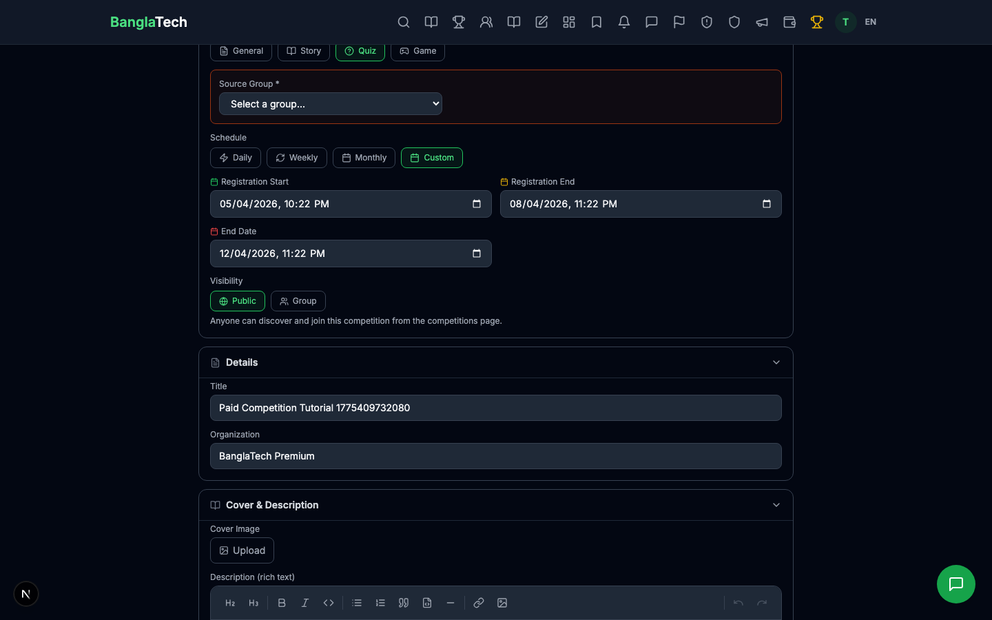Open the chat support bubble
Screen dimensions: 992x620
pos(956,584)
